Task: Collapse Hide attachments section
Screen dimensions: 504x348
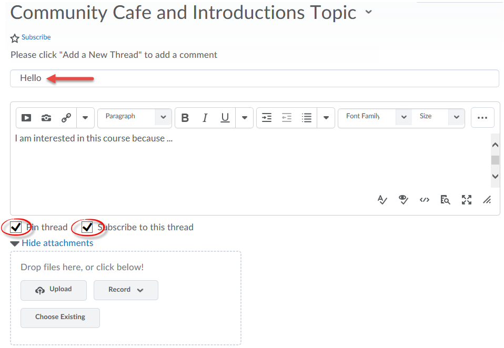Action: click(x=57, y=243)
